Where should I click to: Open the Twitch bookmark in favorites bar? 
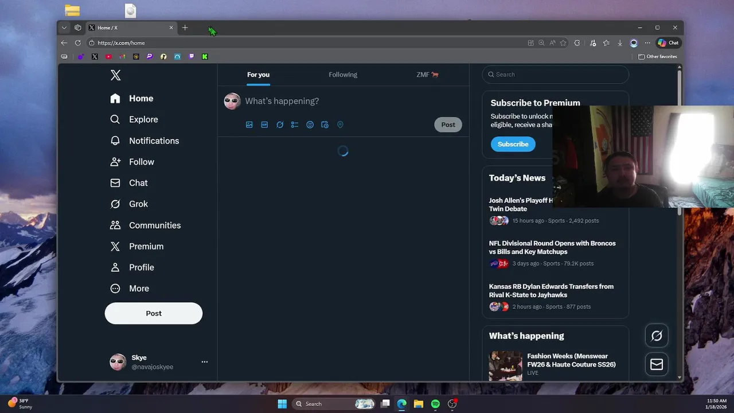(x=191, y=57)
